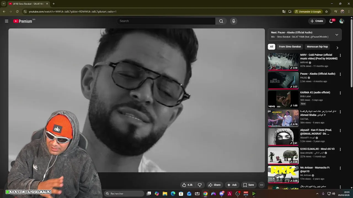
Task: Save the video to a playlist
Action: 248,185
